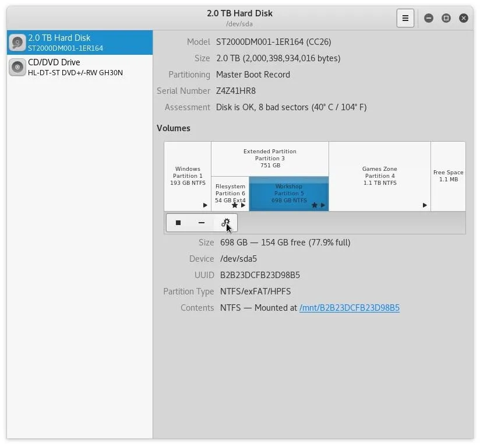This screenshot has height=446, width=480.
Task: Click the star icon on Filesystem partition
Action: pyautogui.click(x=235, y=205)
